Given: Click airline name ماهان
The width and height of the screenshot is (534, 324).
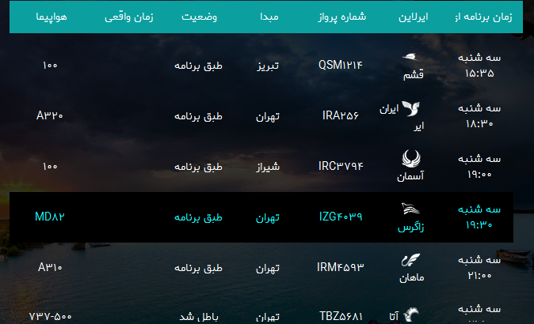Looking at the screenshot, I should tap(412, 278).
